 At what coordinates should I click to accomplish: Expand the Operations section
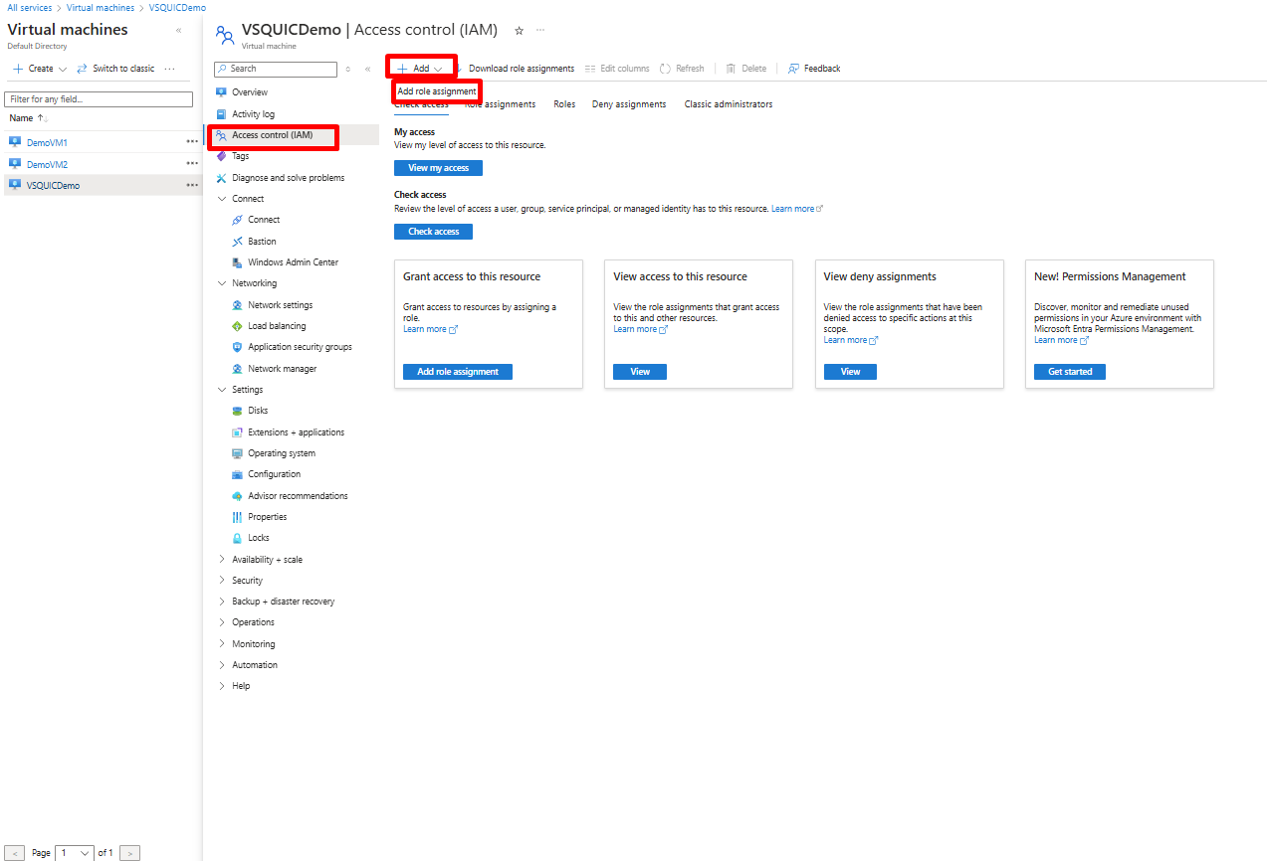(x=222, y=622)
